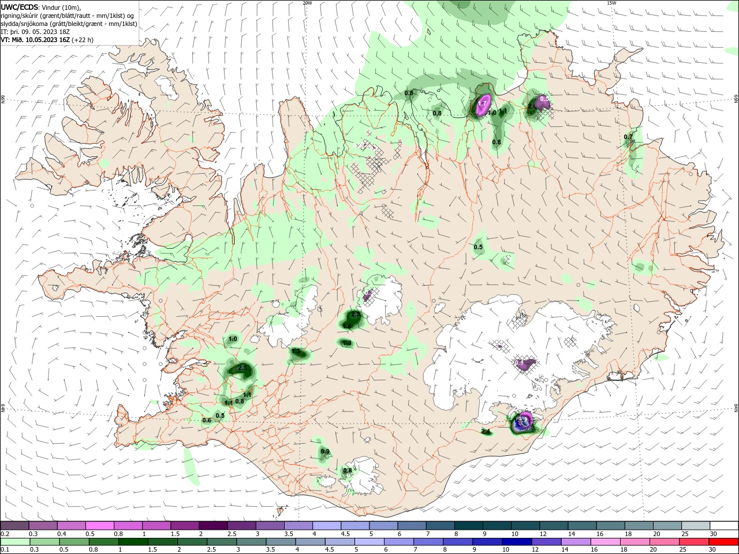The height and width of the screenshot is (554, 739).
Task: Click the 0.9 precipitation value in the south
Action: (324, 451)
